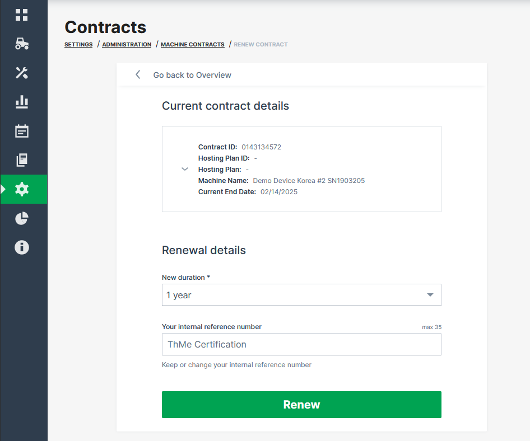
Task: Go to Settings breadcrumb
Action: [78, 45]
